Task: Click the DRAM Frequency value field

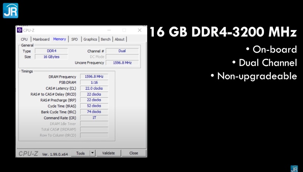Action: (x=94, y=77)
